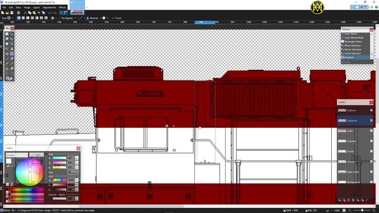Choose the Radial gradient type icon
The width and height of the screenshot is (379, 213).
(x=33, y=18)
